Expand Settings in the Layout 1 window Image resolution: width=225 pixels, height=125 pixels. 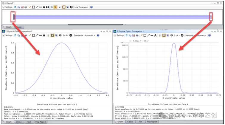(7, 7)
